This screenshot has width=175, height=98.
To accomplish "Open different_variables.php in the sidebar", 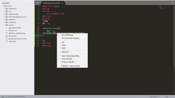I will pyautogui.click(x=17, y=33).
